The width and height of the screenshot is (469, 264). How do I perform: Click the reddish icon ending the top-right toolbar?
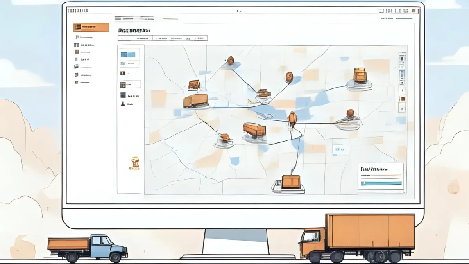(x=414, y=11)
